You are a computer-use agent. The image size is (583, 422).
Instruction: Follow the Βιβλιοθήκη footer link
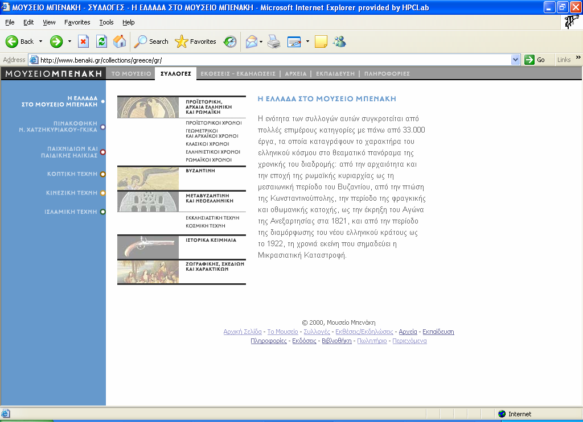tap(336, 341)
